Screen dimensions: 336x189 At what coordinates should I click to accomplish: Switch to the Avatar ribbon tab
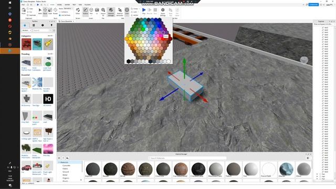[x=67, y=5]
